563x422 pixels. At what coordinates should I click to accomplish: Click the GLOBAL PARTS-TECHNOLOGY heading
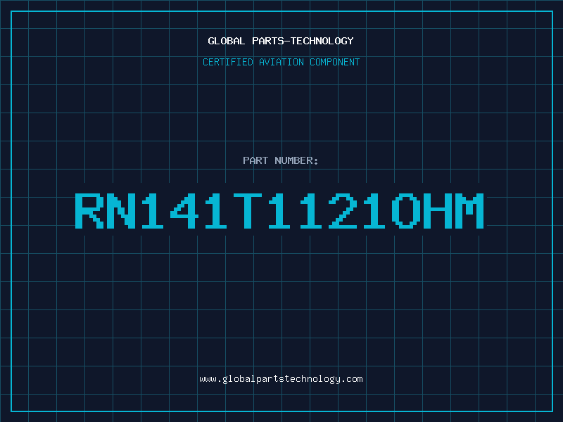coord(281,41)
